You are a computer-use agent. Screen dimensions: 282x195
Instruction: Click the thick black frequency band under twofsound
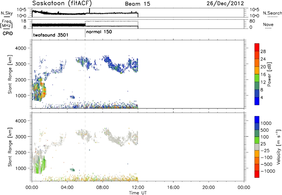(59, 25)
